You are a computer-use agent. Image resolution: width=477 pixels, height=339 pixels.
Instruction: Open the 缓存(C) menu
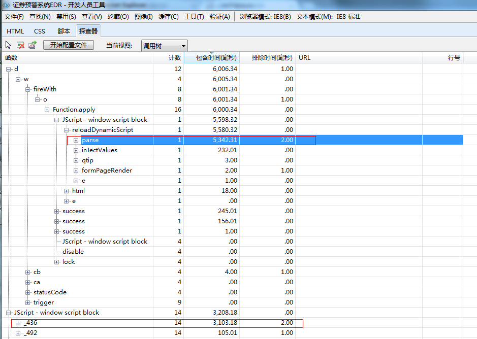coord(169,17)
